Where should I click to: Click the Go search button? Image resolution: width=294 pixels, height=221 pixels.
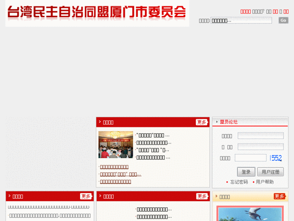[283, 20]
